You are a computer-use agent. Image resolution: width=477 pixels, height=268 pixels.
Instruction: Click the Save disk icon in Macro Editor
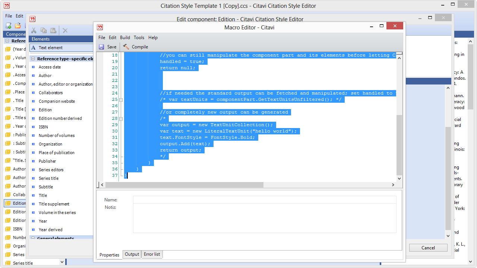click(x=101, y=47)
